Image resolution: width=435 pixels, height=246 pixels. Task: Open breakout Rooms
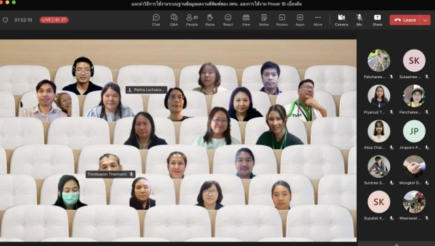pos(282,20)
